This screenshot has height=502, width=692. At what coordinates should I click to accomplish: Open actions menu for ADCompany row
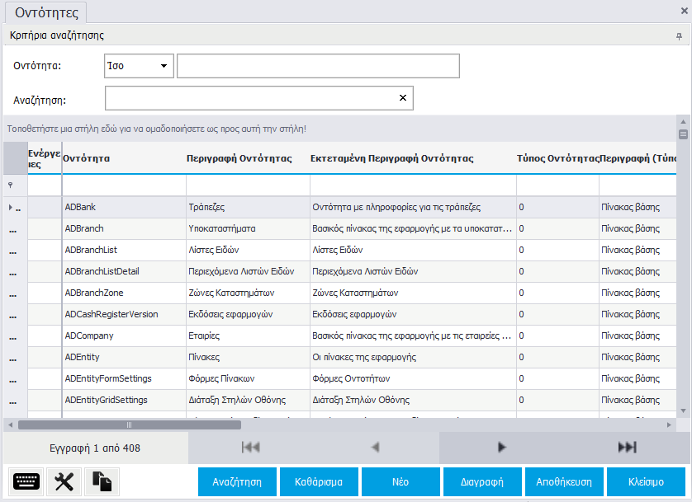pyautogui.click(x=13, y=336)
